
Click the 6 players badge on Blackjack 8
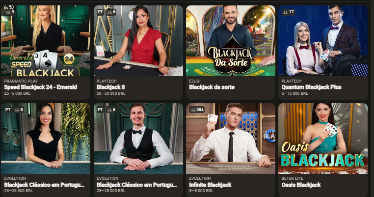111,12
